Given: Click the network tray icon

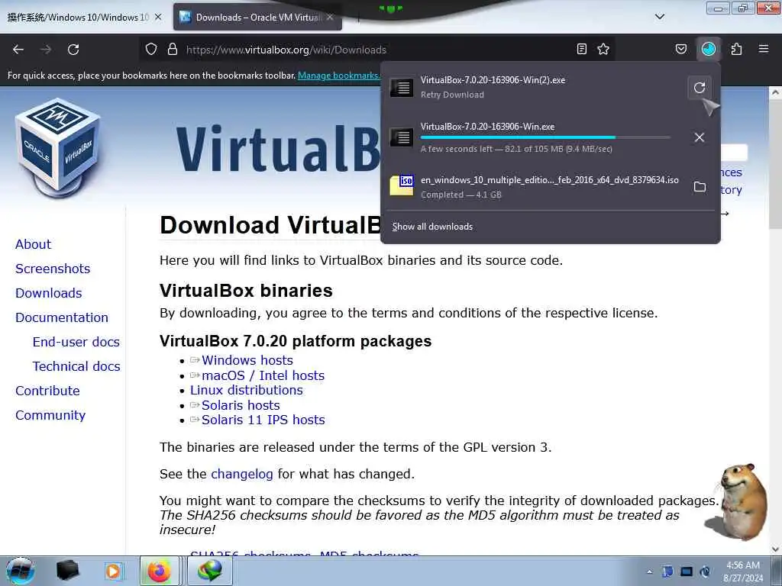Looking at the screenshot, I should tap(667, 572).
